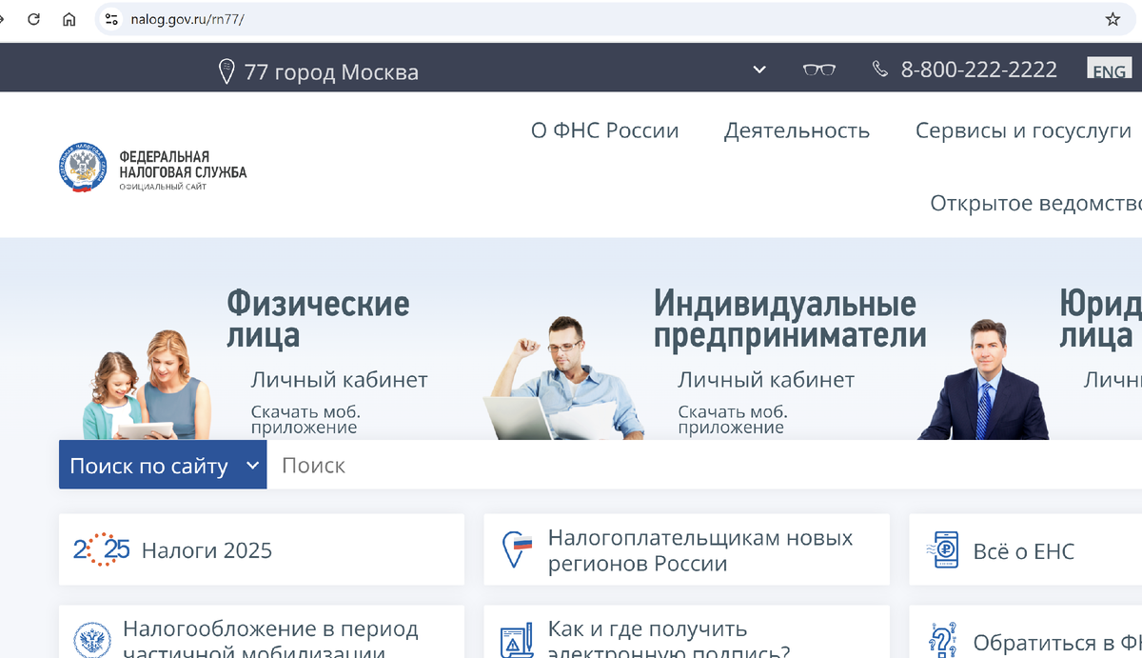Screen dimensions: 1142x658
Task: Open Открытое ведомство menu
Action: 1035,203
